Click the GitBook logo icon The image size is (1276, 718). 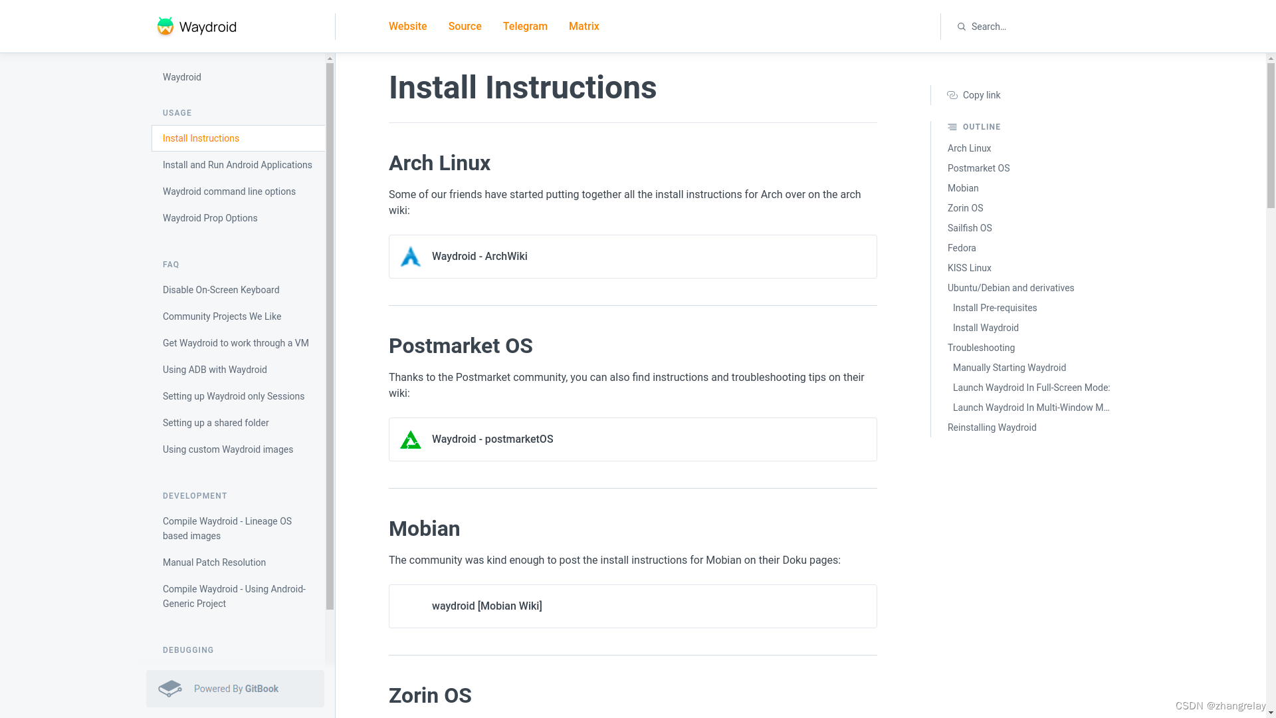[x=170, y=689]
